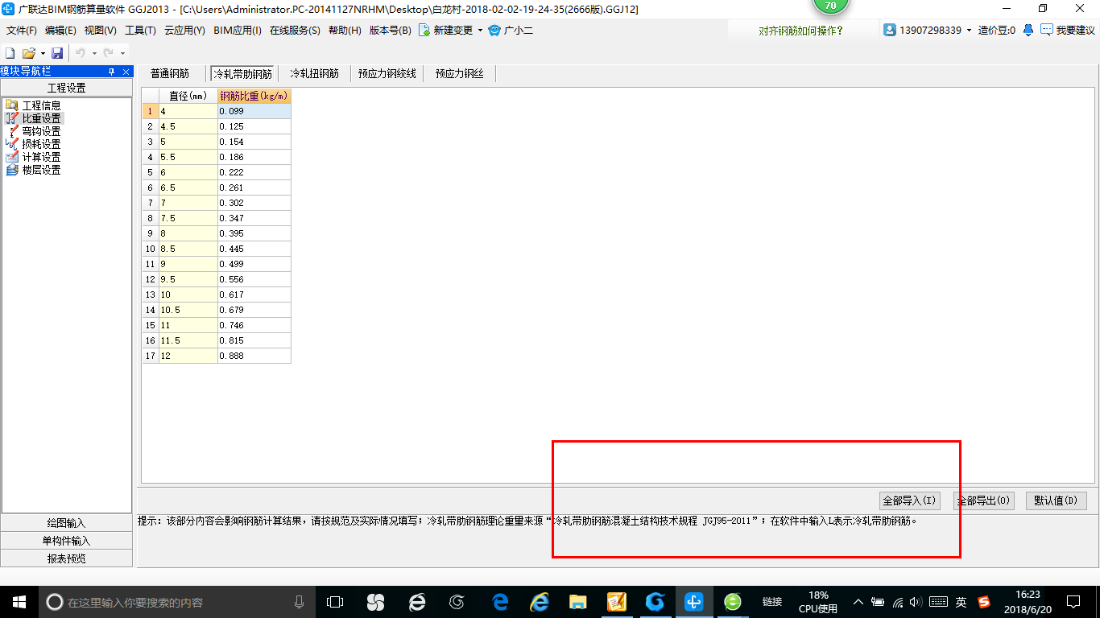
Task: Switch to the 冷轧扭钢筋 tab
Action: (314, 73)
